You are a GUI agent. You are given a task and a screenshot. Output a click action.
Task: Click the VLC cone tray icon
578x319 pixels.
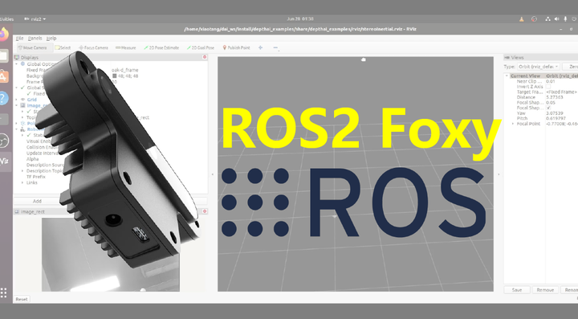pos(522,19)
